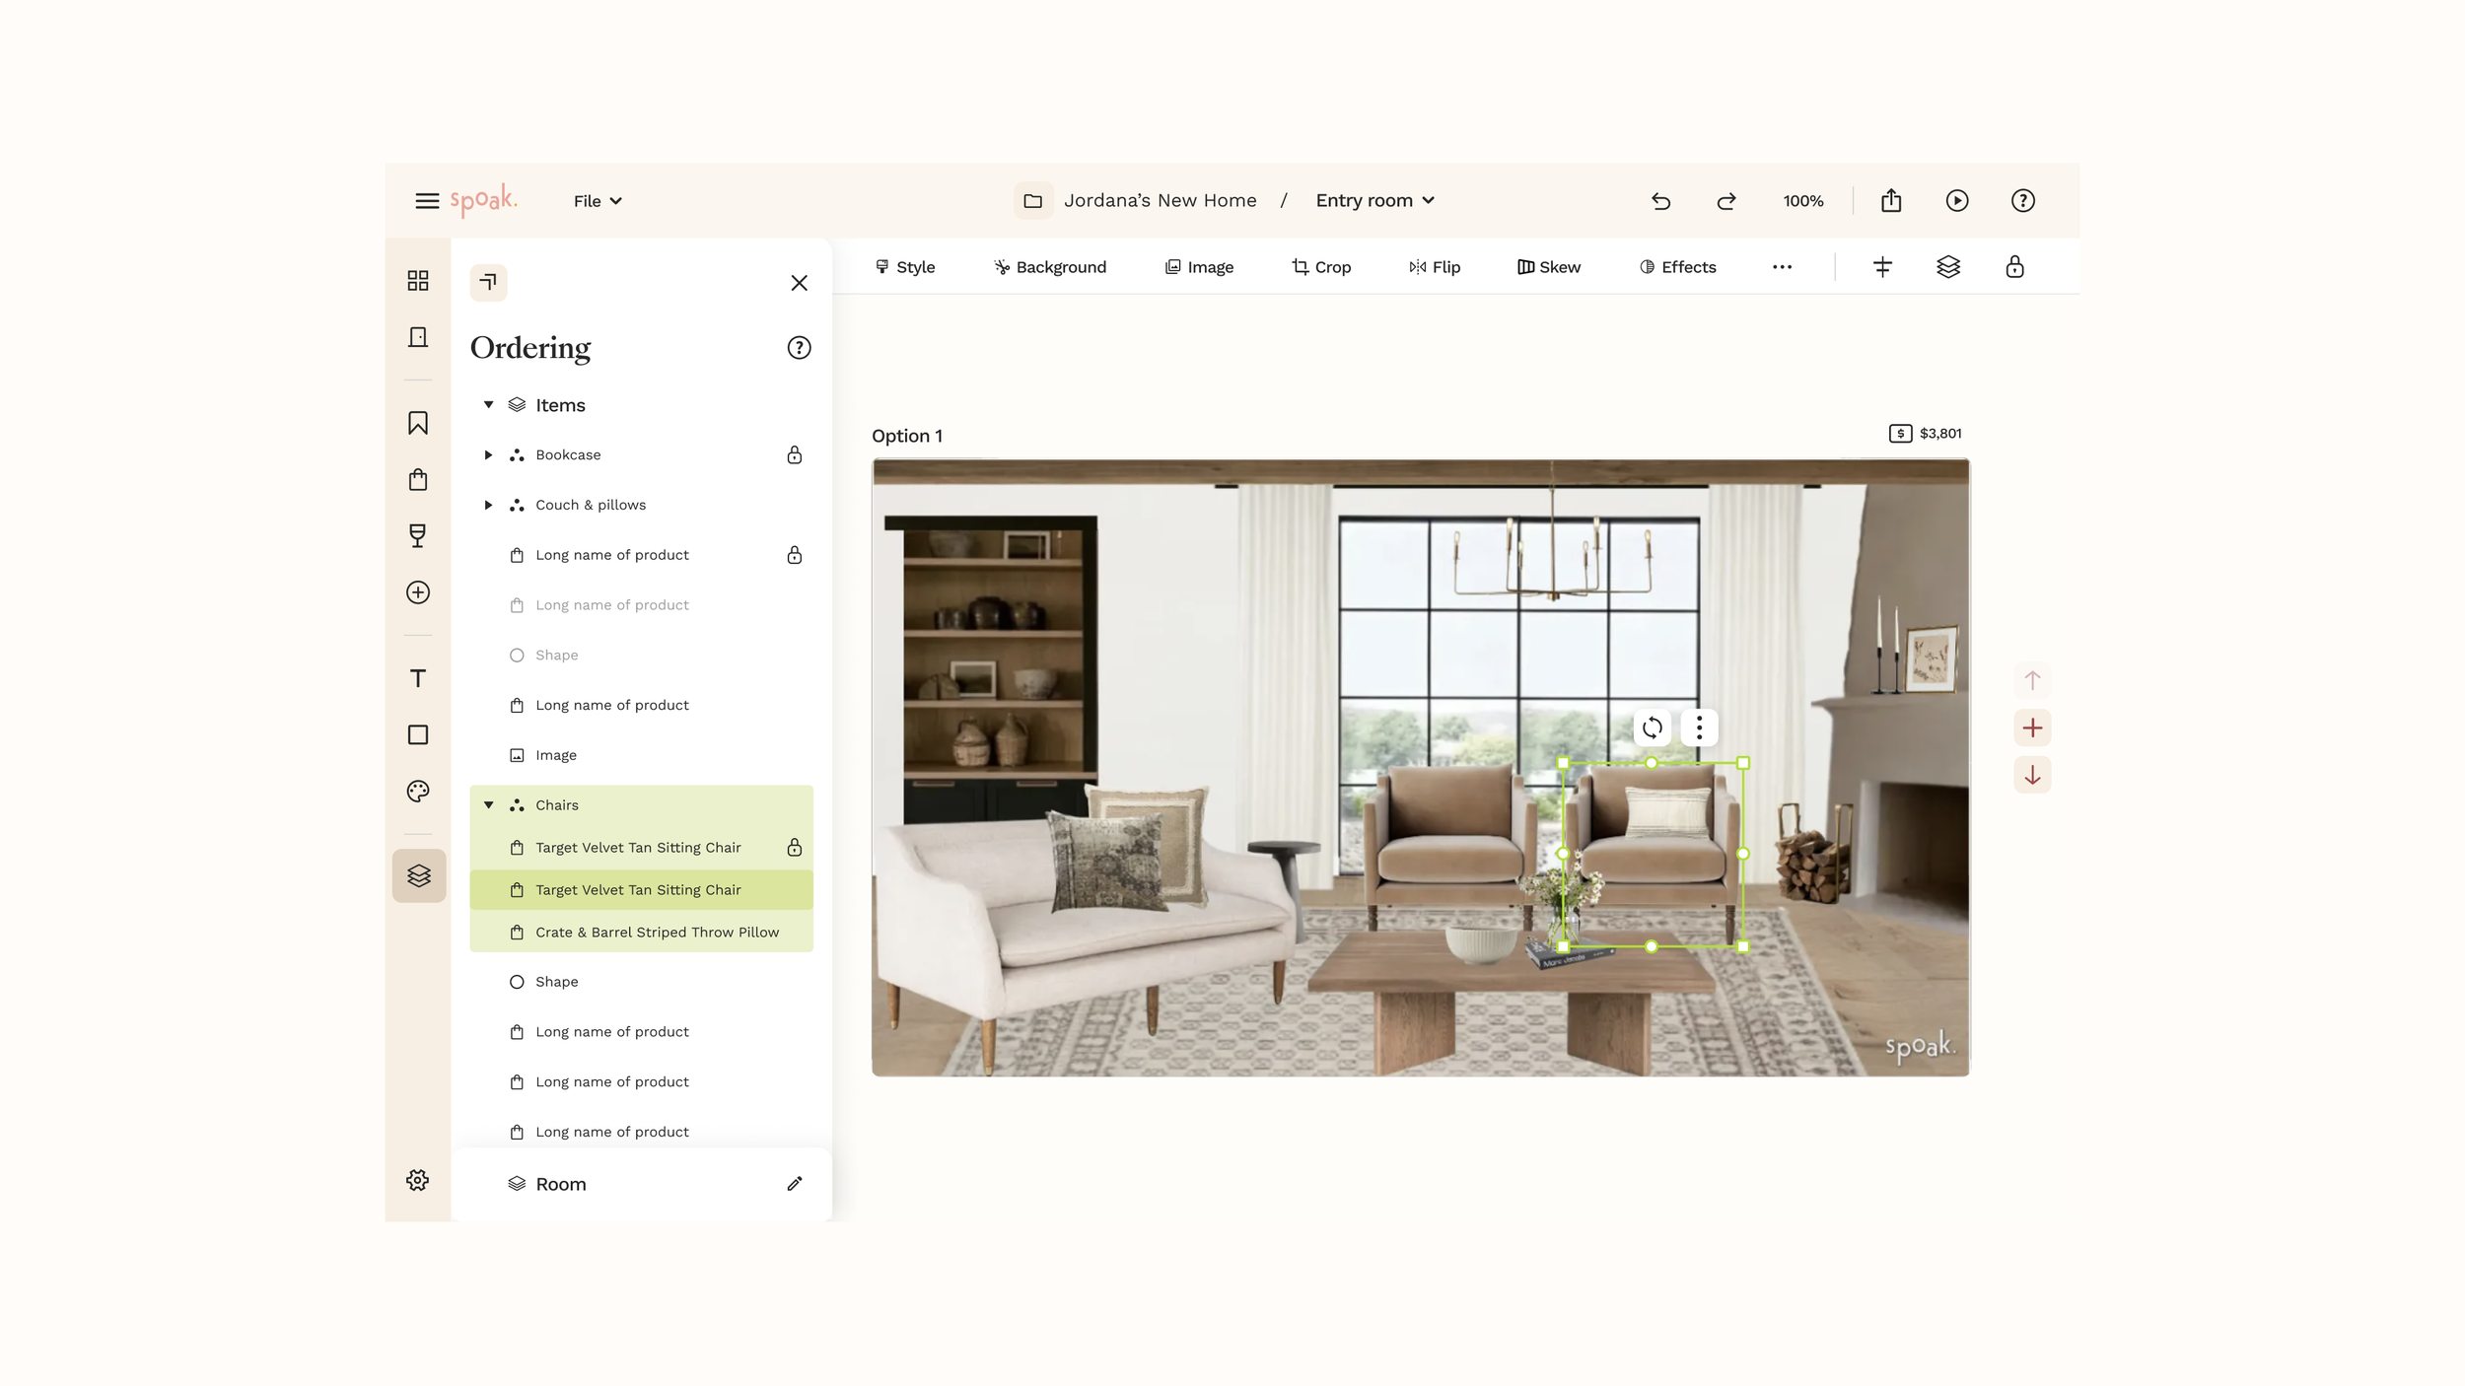Toggle lock on first Target Velvet Tan Sitting Chair
Viewport: 2465px width, 1386px height.
(795, 848)
